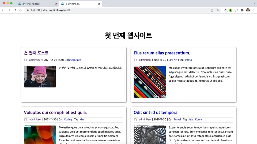Open the Coding category link

[x=68, y=119]
